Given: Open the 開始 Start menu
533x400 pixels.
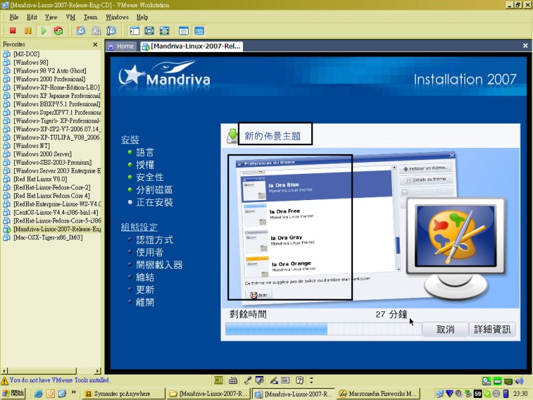Looking at the screenshot, I should pos(13,393).
